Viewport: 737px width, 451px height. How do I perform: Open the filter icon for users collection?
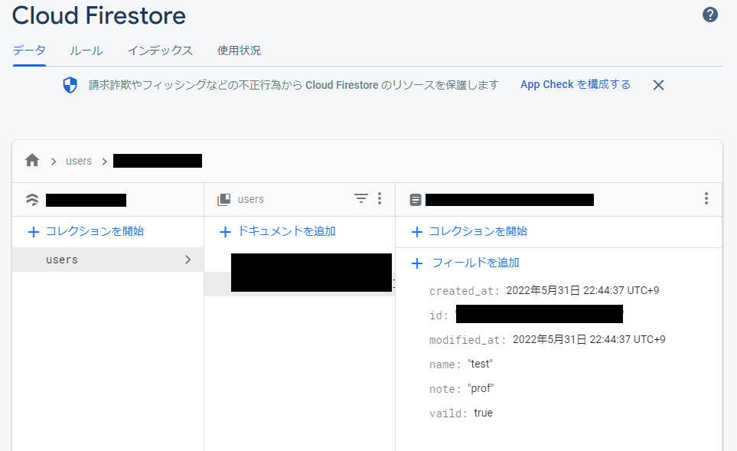(361, 198)
